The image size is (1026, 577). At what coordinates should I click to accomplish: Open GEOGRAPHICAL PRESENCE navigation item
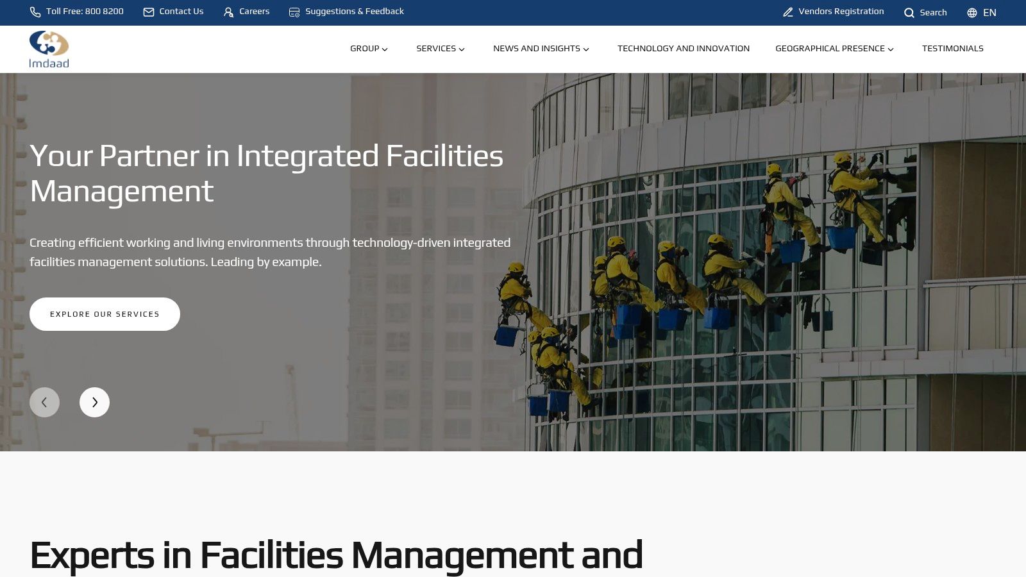point(830,49)
